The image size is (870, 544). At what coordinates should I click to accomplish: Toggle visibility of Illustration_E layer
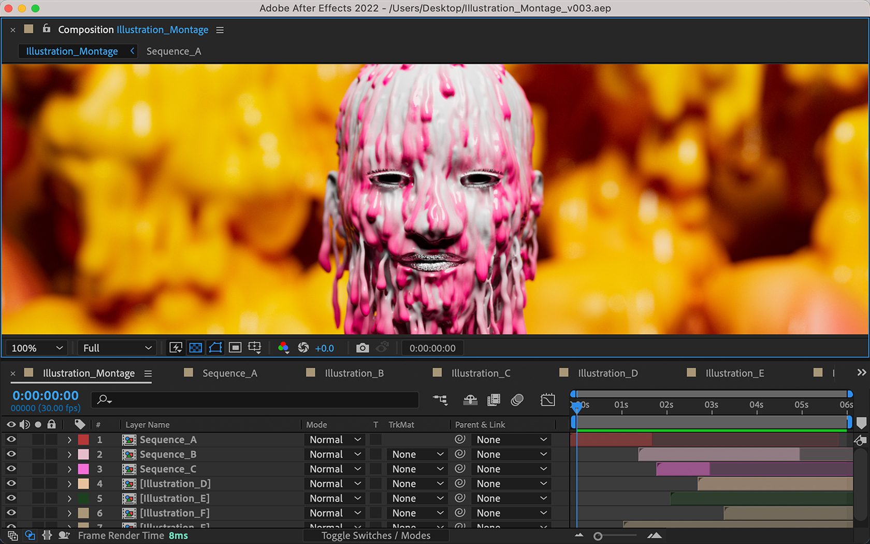click(11, 498)
